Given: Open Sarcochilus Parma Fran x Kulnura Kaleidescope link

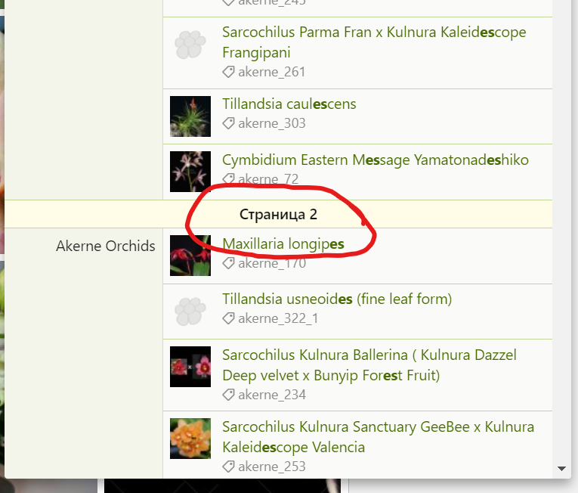Looking at the screenshot, I should [x=374, y=42].
